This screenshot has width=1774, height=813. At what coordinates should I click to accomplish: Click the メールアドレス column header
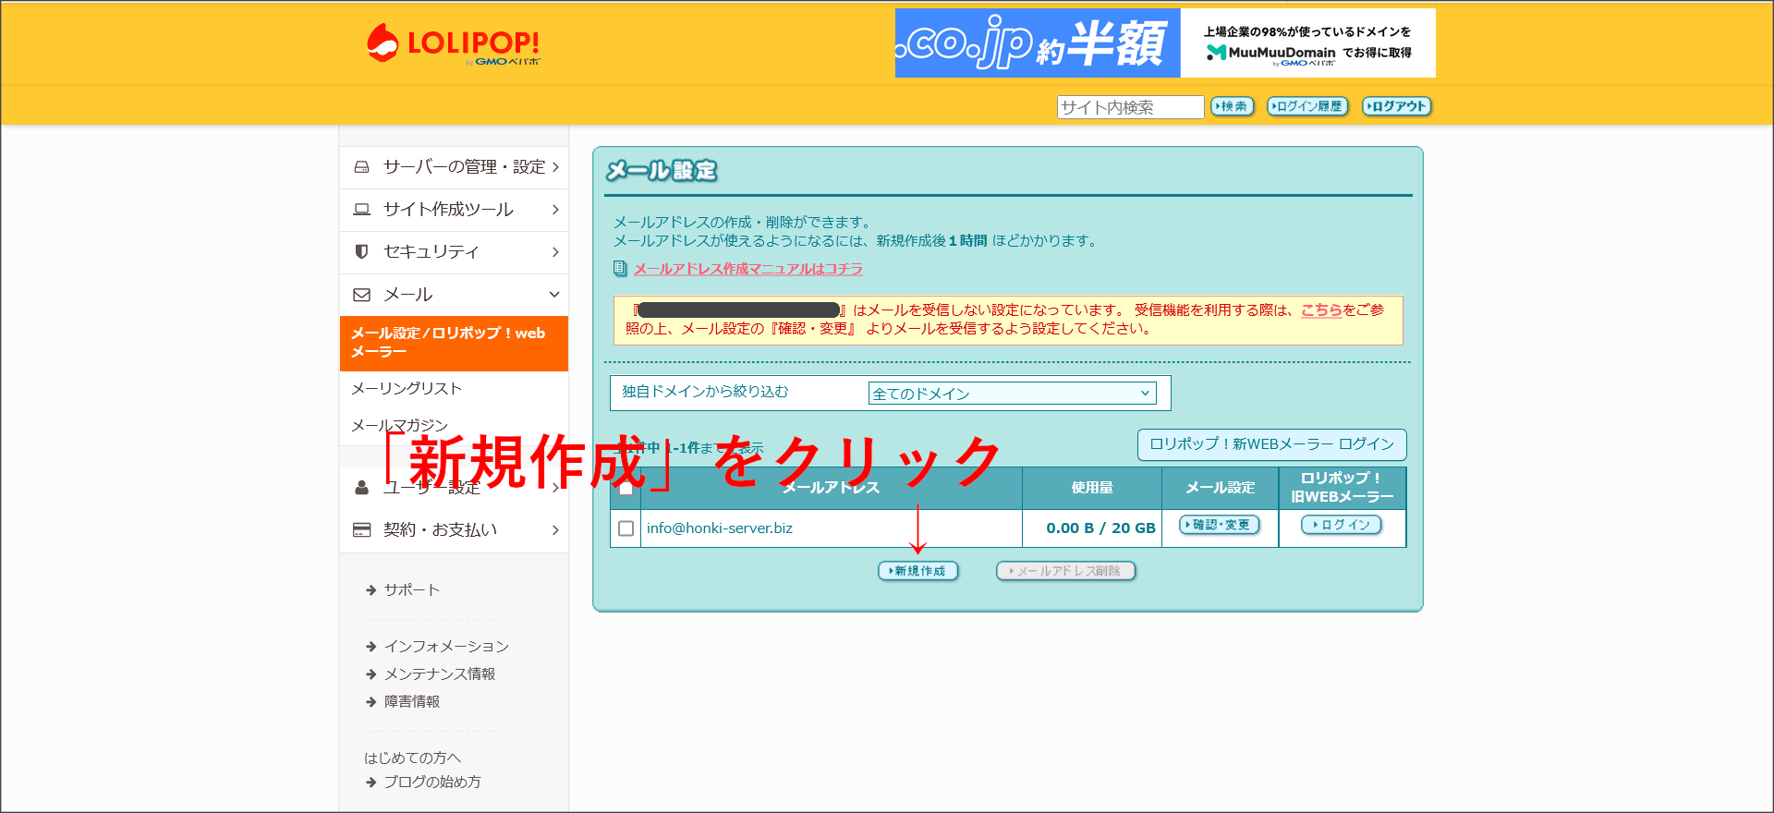(x=832, y=488)
